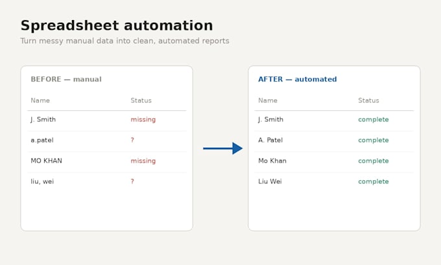
Task: Select the Name column header in BEFORE table
Action: [40, 100]
